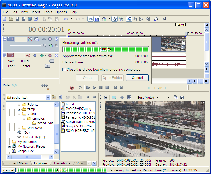Open the Insert menu
The height and width of the screenshot is (174, 211).
point(36,12)
